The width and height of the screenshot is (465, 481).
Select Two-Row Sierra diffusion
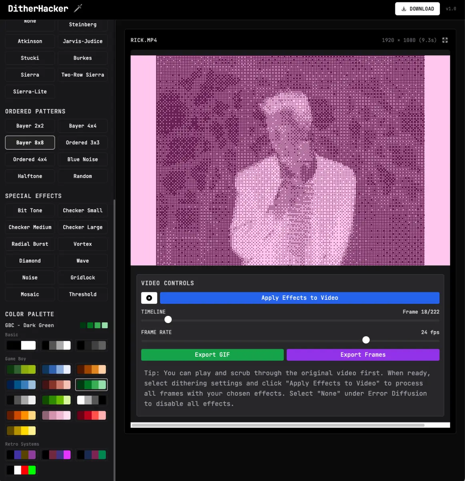pyautogui.click(x=82, y=75)
